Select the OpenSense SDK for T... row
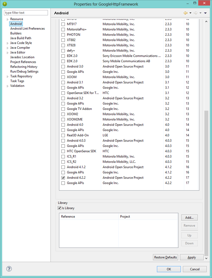 click(x=83, y=93)
